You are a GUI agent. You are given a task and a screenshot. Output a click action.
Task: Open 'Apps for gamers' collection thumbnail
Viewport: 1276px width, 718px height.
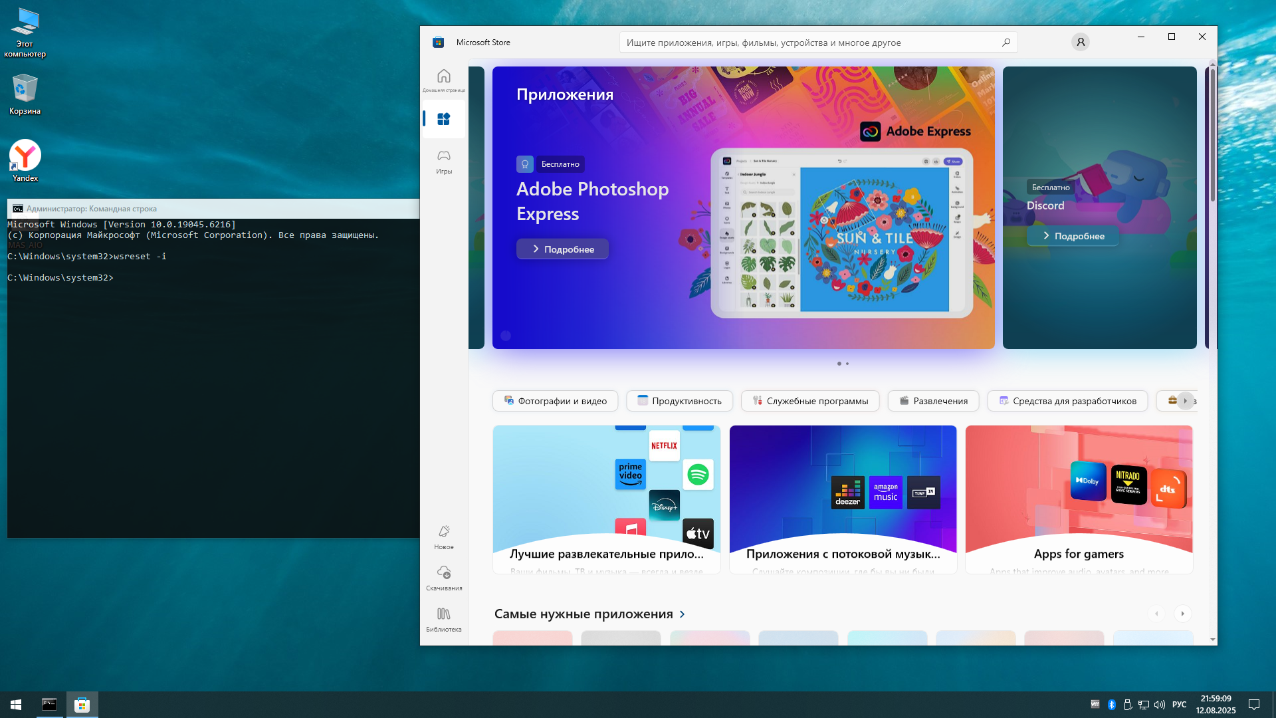[1079, 499]
